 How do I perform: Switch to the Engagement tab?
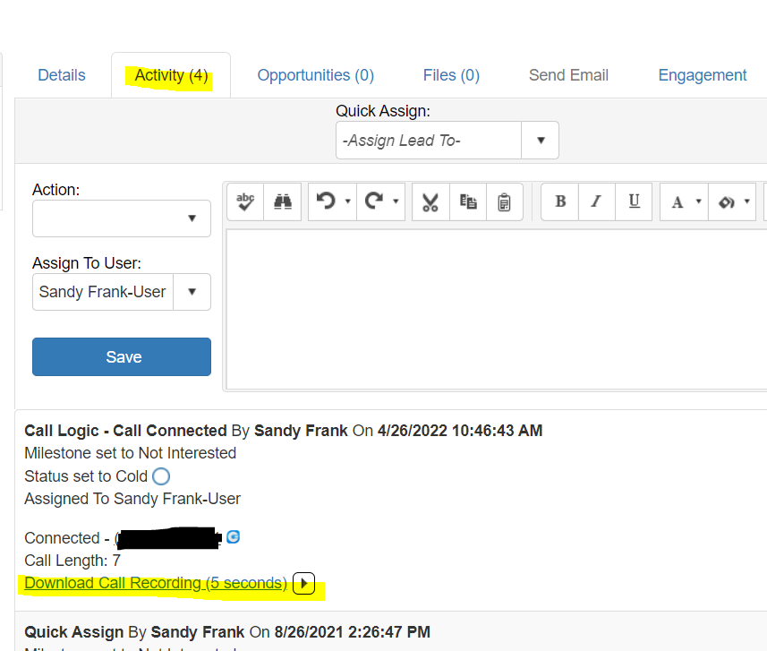tap(703, 75)
